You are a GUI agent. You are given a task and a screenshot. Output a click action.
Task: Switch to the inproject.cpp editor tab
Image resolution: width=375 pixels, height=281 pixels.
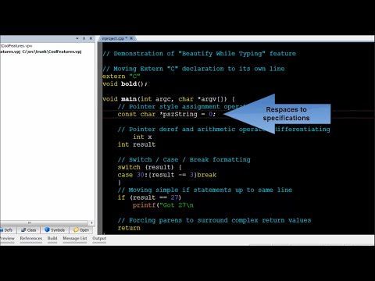114,38
